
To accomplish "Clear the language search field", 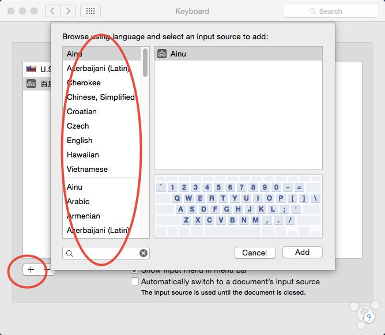I will coord(144,253).
